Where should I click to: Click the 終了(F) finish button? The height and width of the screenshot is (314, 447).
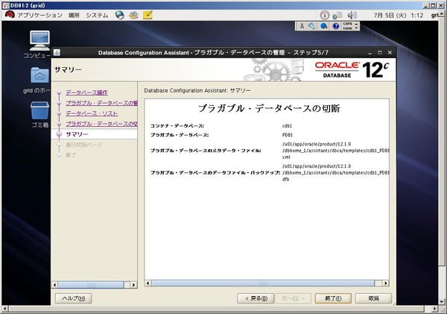tap(333, 298)
